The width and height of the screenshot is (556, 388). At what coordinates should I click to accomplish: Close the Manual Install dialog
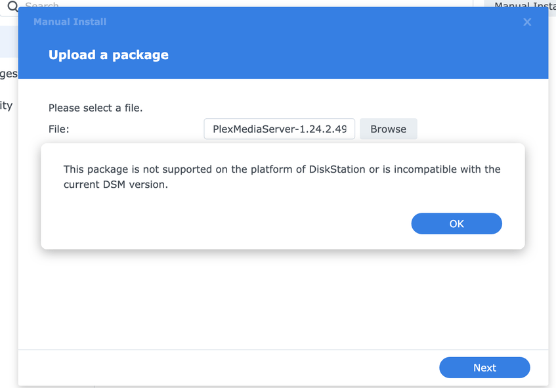point(527,22)
